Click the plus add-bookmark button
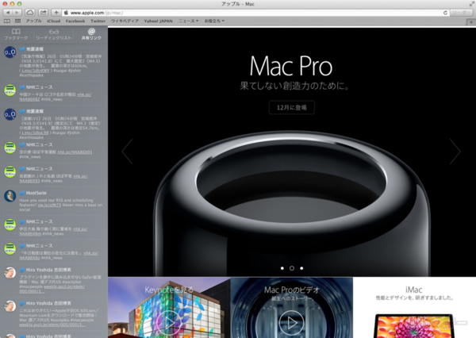Viewport: 476px width, 338px height. (56, 13)
